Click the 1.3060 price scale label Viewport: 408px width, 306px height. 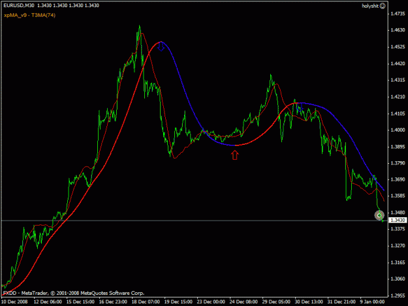click(x=398, y=279)
